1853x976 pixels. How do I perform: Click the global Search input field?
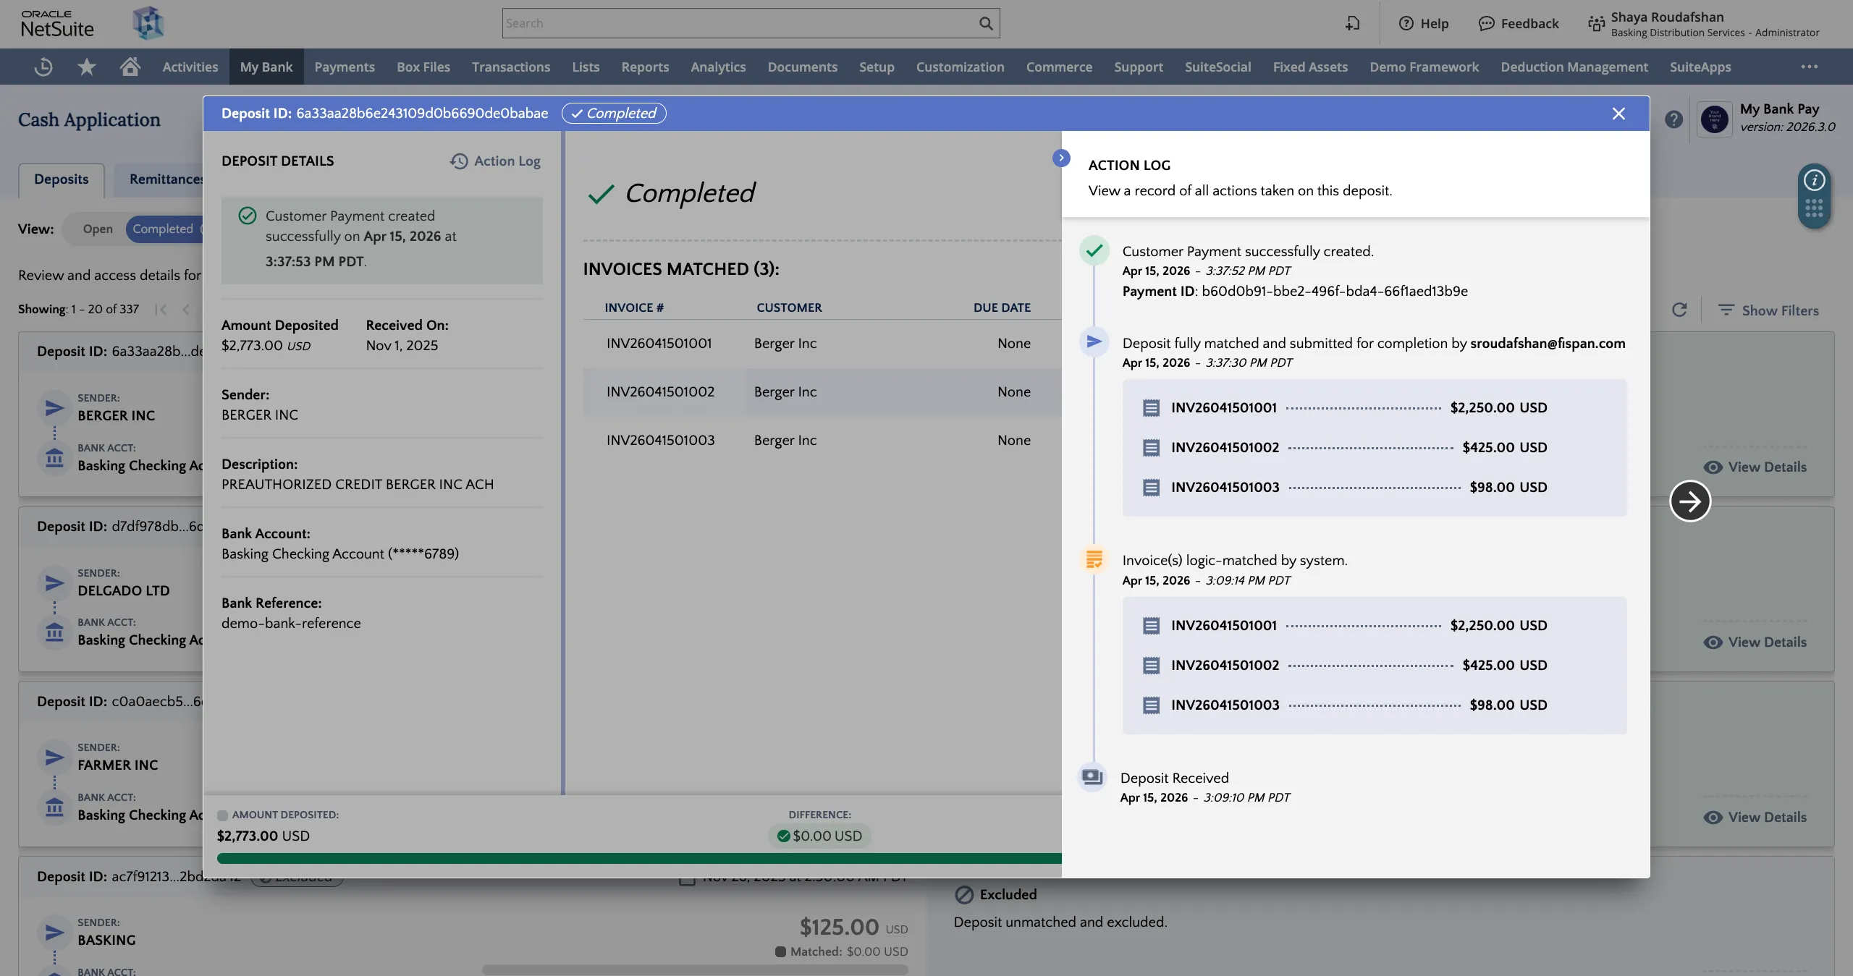point(751,23)
